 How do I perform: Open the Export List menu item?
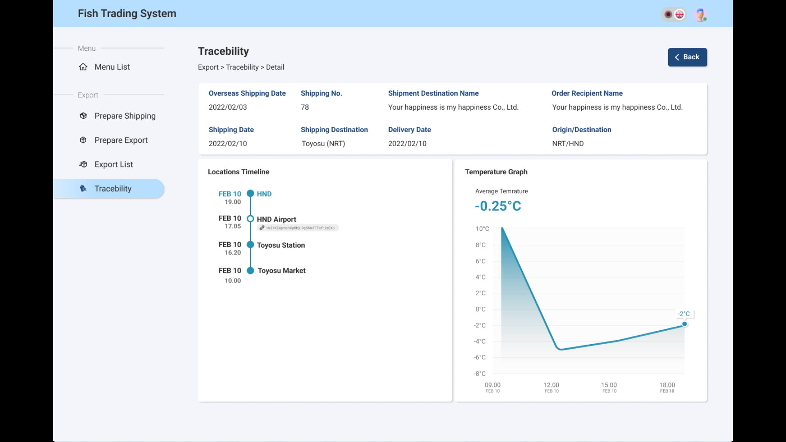(x=113, y=164)
